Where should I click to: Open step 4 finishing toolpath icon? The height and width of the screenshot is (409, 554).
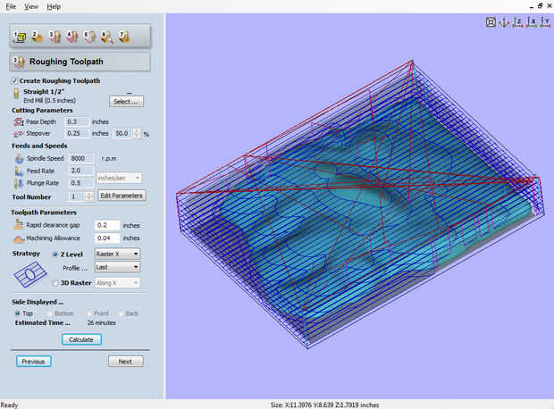click(x=72, y=37)
